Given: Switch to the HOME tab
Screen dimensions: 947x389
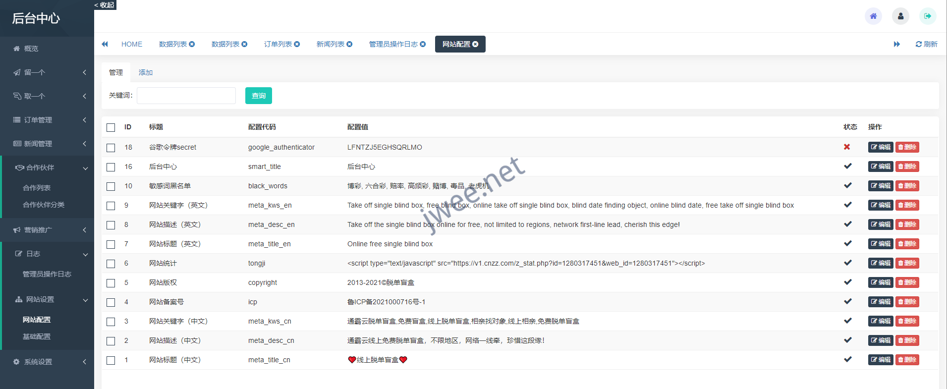Looking at the screenshot, I should click(x=132, y=44).
